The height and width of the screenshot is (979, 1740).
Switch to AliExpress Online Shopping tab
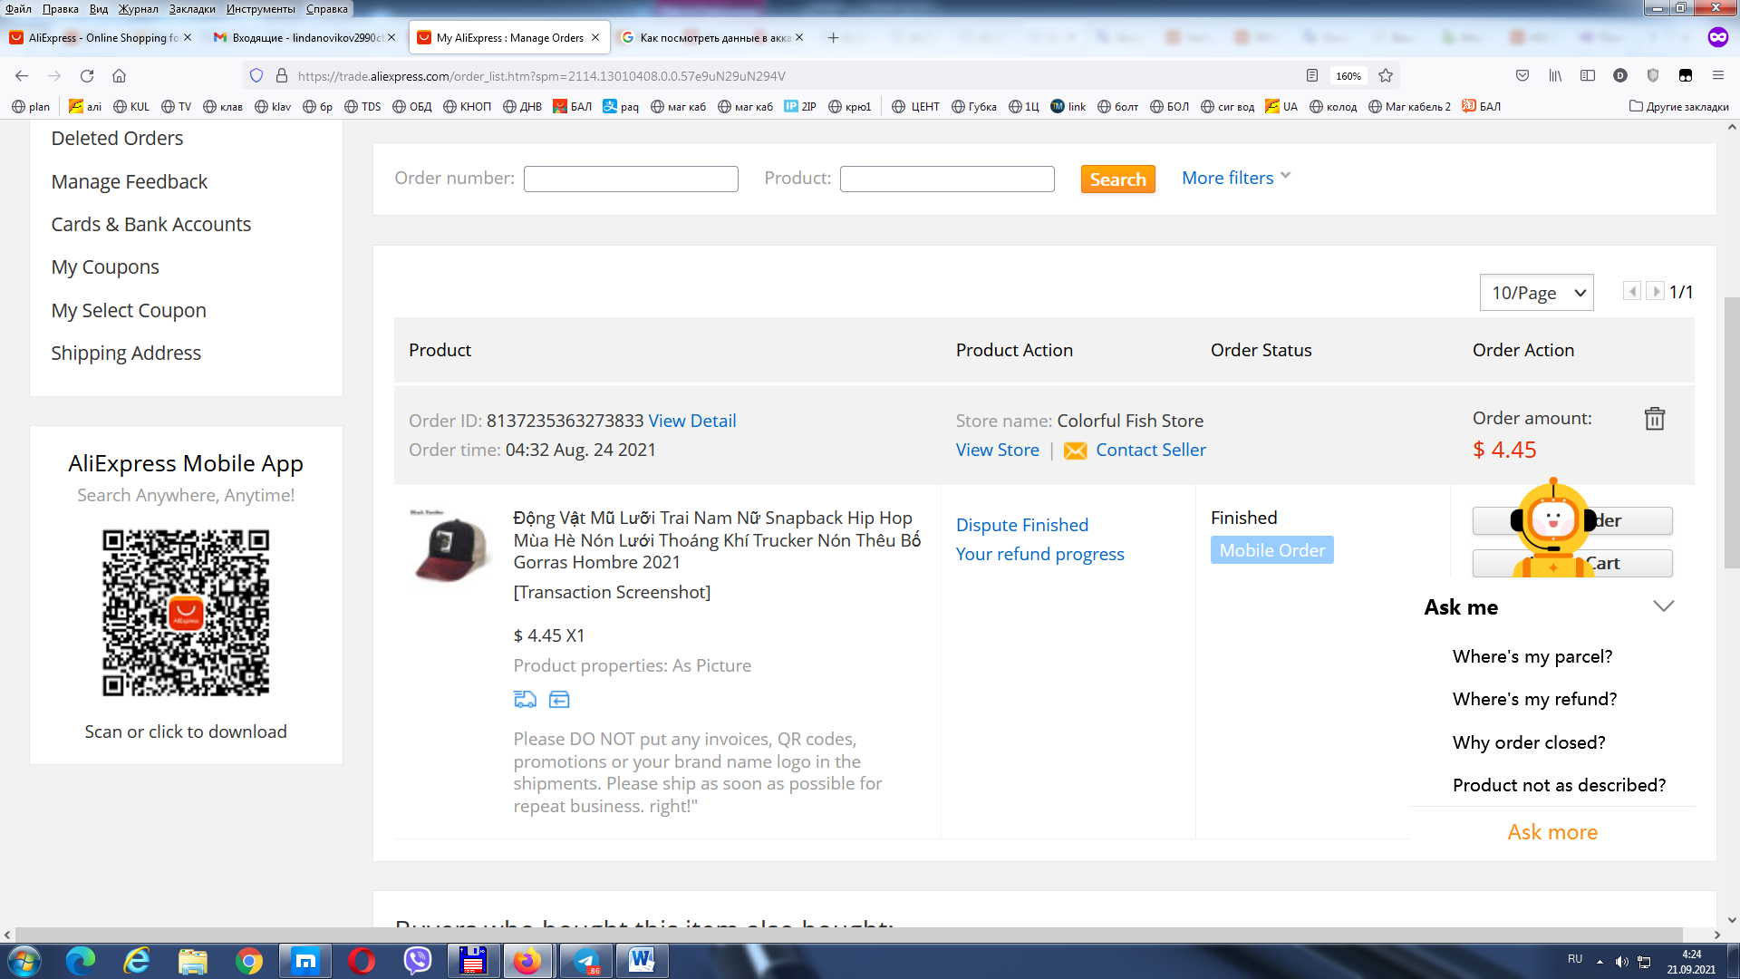(x=100, y=38)
